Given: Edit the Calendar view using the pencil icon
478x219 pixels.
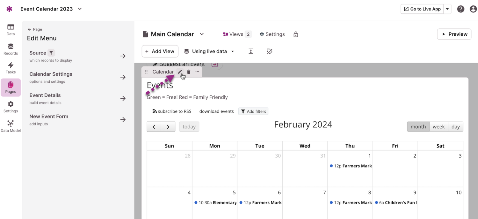Looking at the screenshot, I should (180, 72).
